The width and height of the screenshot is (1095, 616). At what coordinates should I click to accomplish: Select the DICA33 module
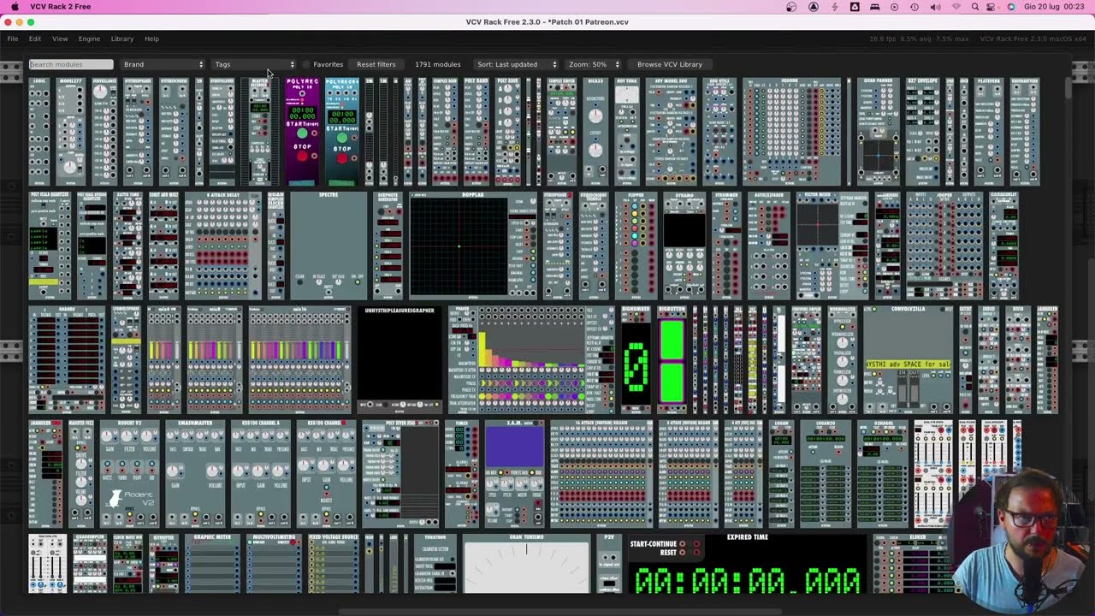[595, 131]
